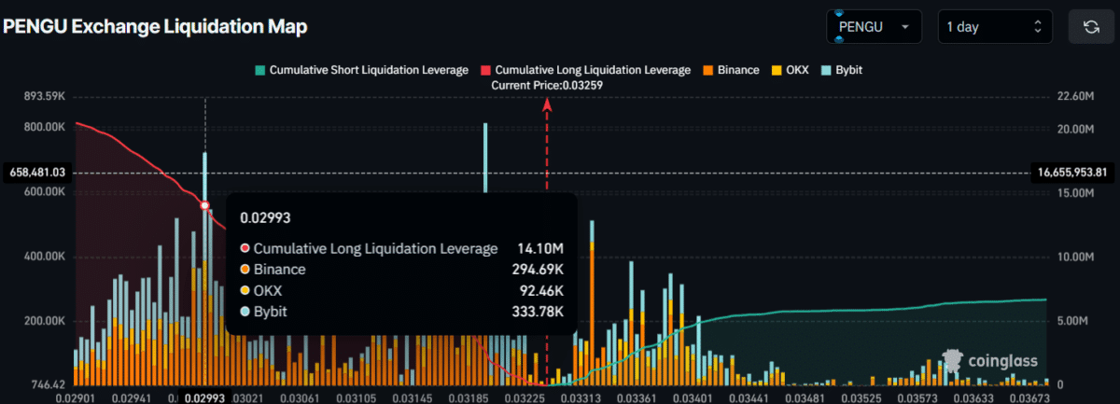The image size is (1120, 404).
Task: Click the refresh icon button
Action: 1091,26
